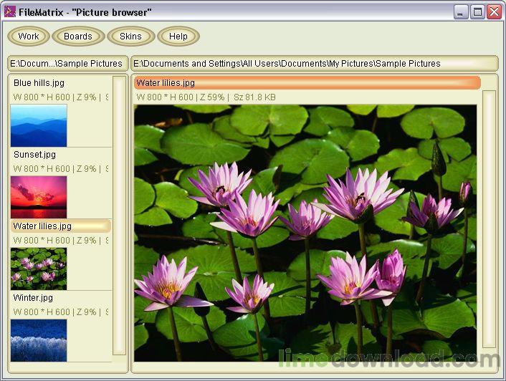Select the Winter.jpg thumbnail image
The width and height of the screenshot is (506, 381).
[x=39, y=339]
